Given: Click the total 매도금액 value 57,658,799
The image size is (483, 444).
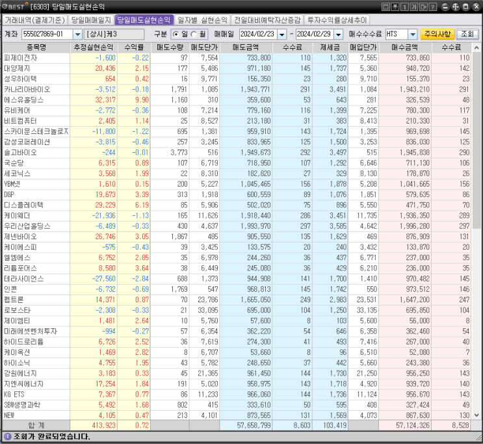Looking at the screenshot, I should pos(254,426).
